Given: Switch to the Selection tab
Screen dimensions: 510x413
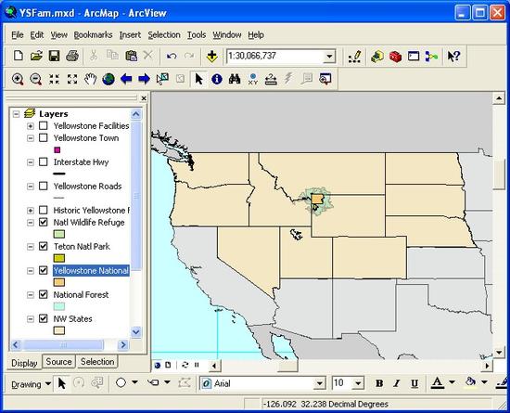Looking at the screenshot, I should tap(97, 362).
